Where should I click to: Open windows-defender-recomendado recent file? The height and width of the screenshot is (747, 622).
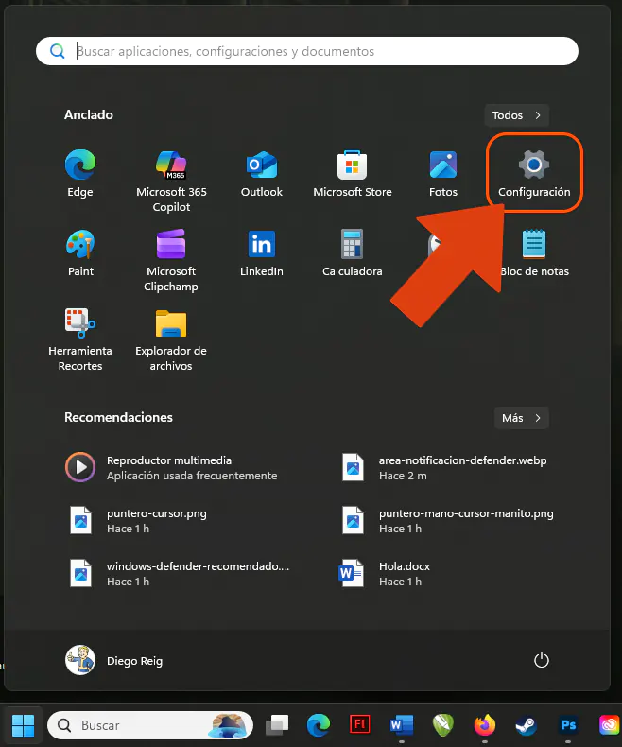click(179, 573)
